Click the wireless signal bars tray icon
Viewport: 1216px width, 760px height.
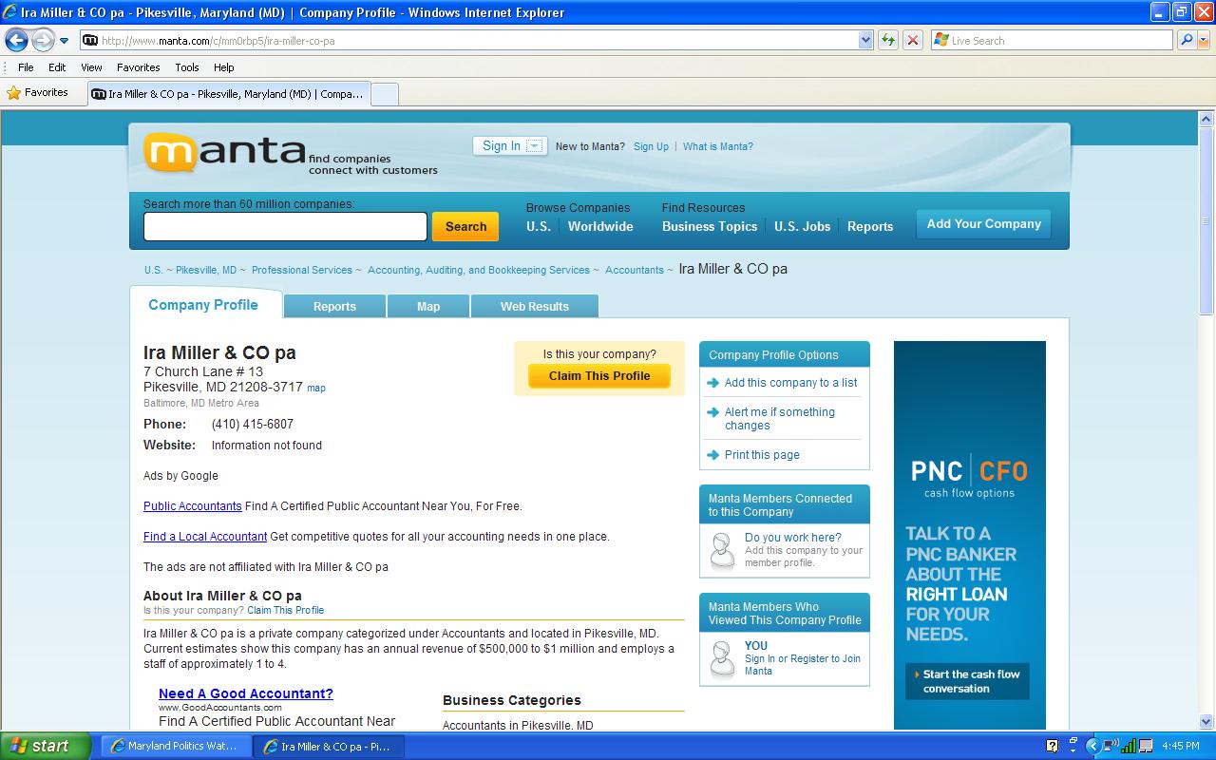pyautogui.click(x=1129, y=746)
